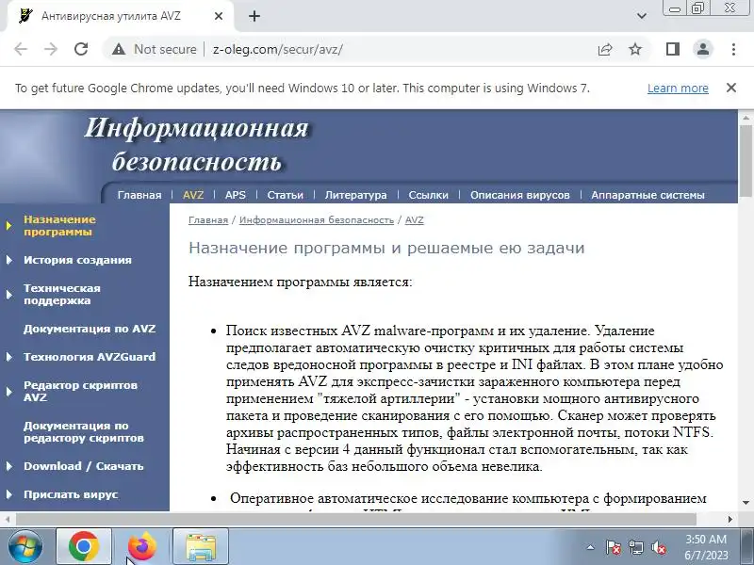The width and height of the screenshot is (754, 565).
Task: Open APS in site navigation
Action: (235, 195)
